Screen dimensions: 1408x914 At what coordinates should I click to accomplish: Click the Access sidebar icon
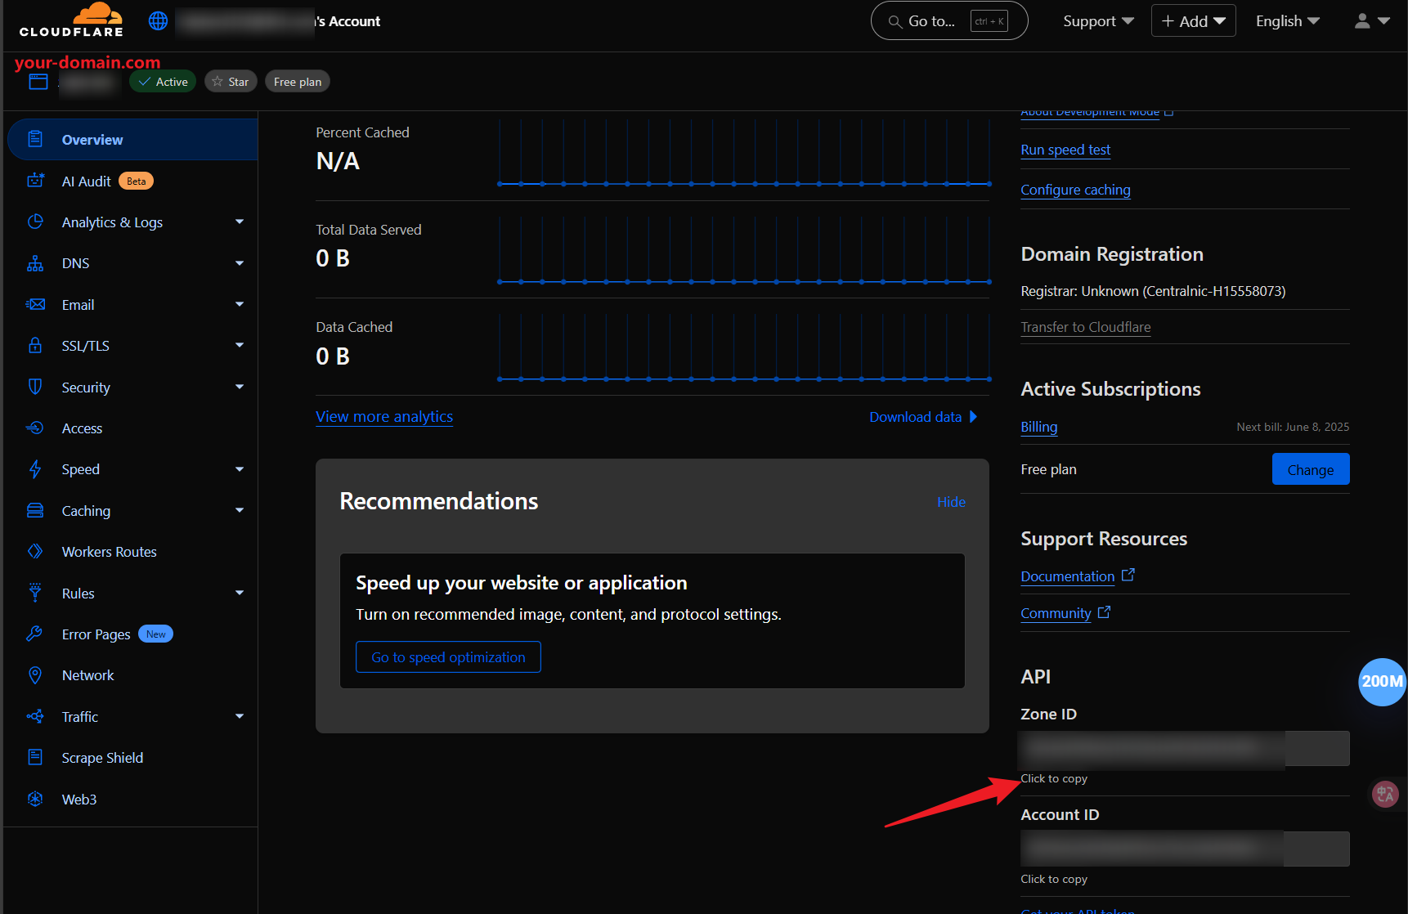(x=35, y=428)
